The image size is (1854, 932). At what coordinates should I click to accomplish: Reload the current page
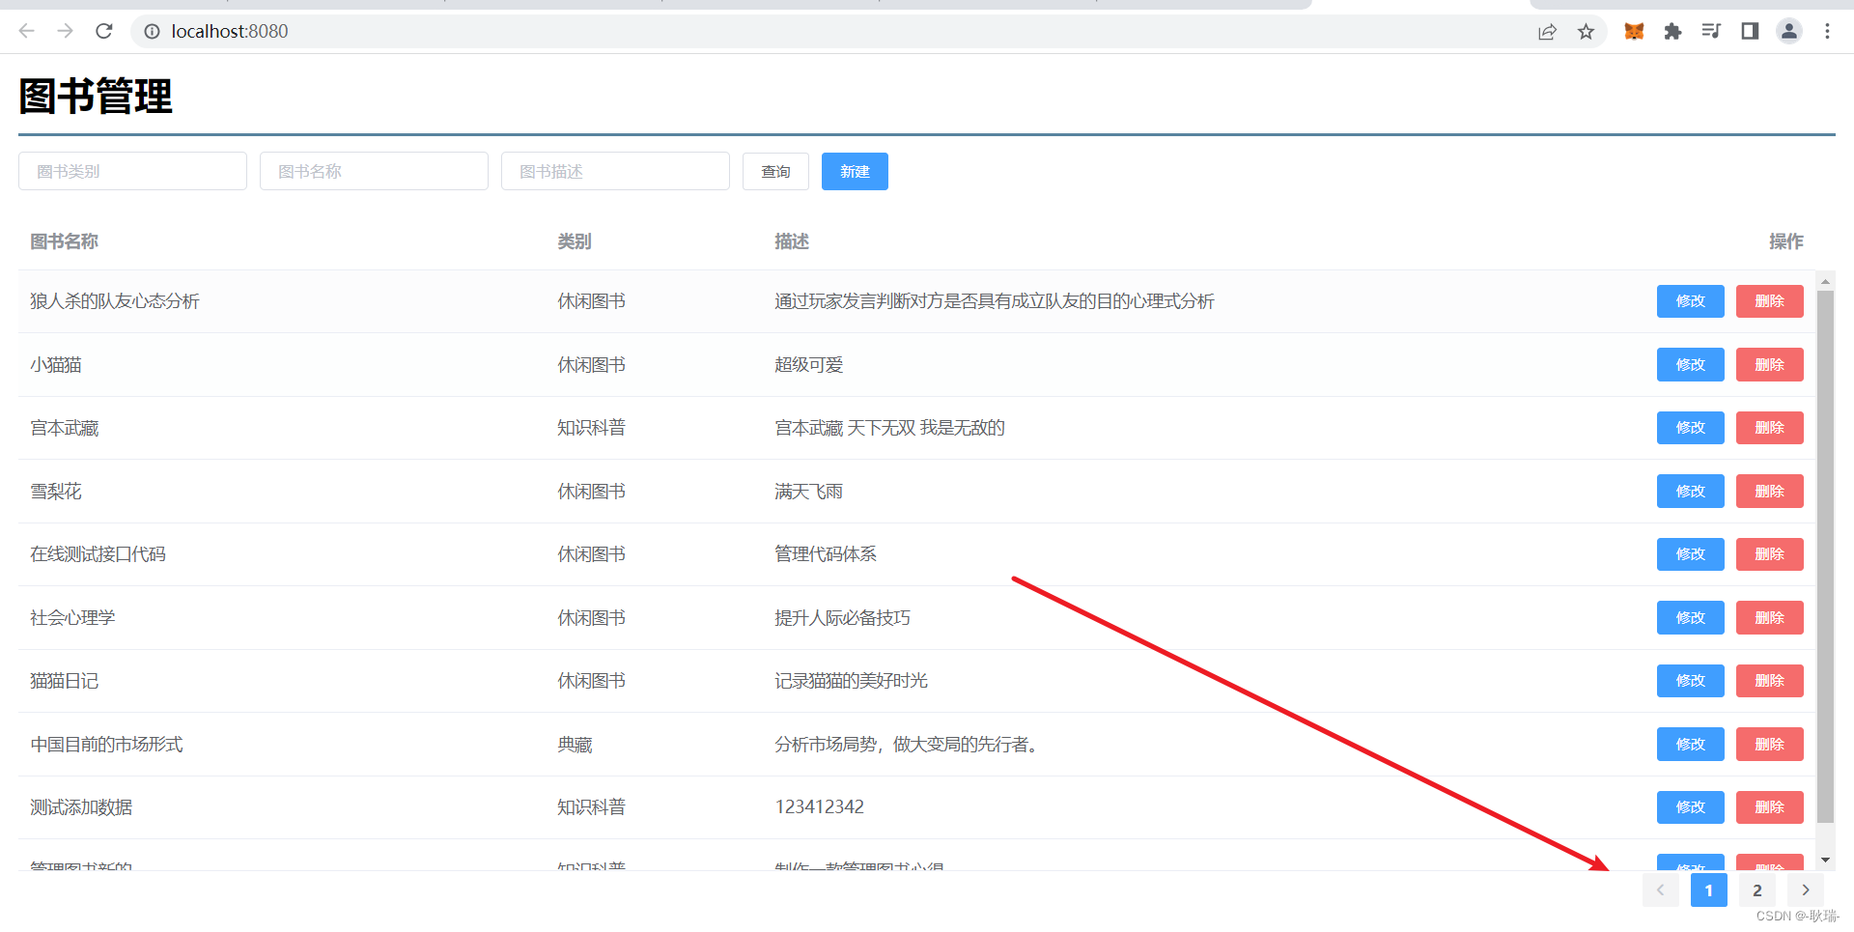pos(104,31)
